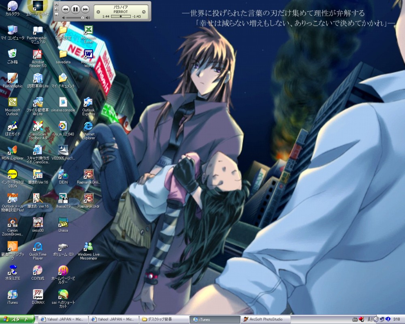Click the mute speaker icon left of volume
This screenshot has height=324, width=405.
point(64,18)
